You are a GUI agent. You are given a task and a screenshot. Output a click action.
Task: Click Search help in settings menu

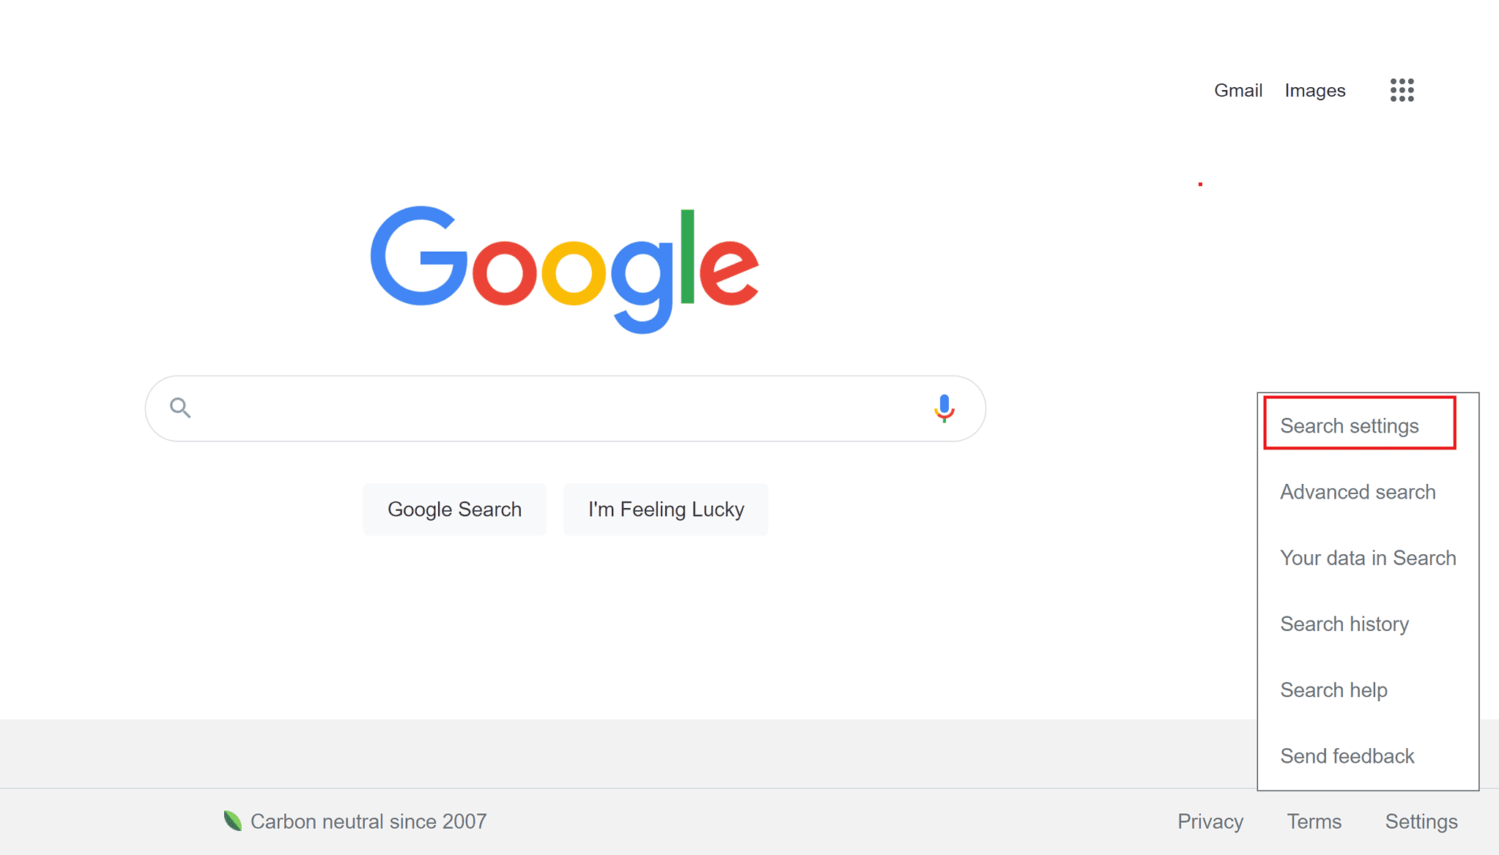click(1336, 690)
